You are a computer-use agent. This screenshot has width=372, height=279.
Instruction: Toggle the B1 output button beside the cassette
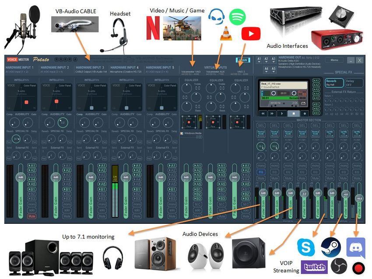[x=316, y=104]
